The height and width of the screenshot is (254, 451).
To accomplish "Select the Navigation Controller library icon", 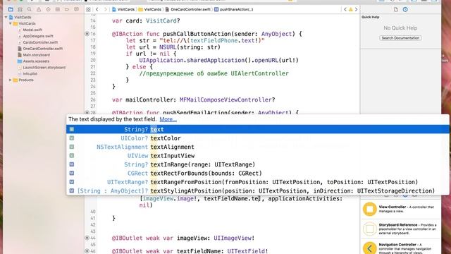I will click(369, 248).
